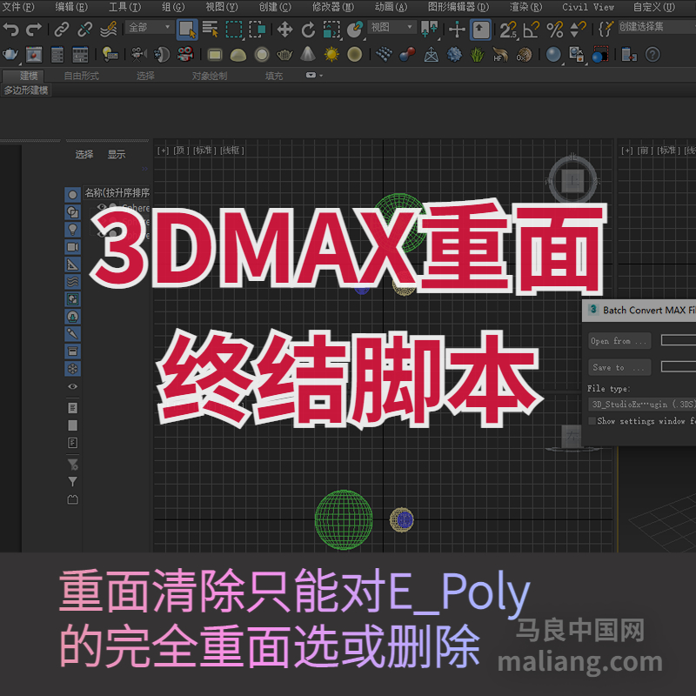The width and height of the screenshot is (696, 696).
Task: Open the 渲染(R) menu
Action: tap(526, 7)
